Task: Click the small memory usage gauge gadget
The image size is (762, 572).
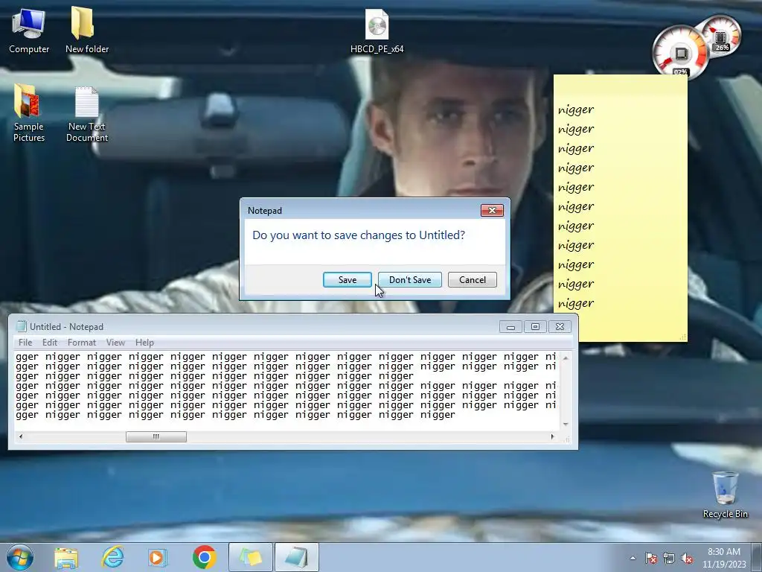Action: [x=721, y=35]
